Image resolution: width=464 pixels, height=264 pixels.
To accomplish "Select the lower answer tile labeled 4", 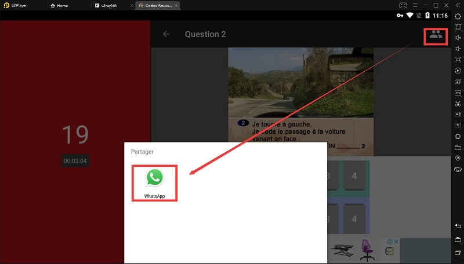I will 354,218.
